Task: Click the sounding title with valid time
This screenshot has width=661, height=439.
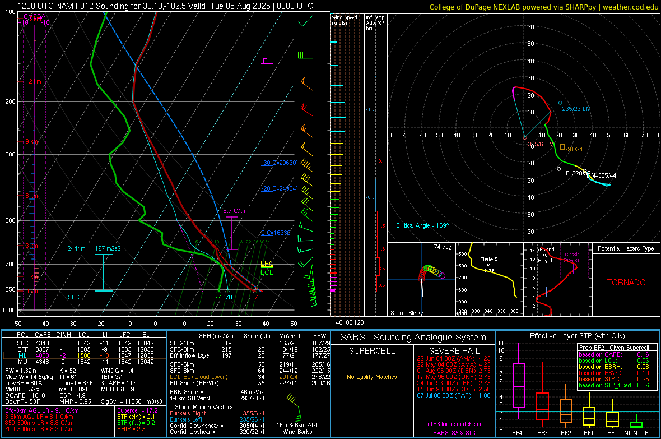Action: point(166,6)
